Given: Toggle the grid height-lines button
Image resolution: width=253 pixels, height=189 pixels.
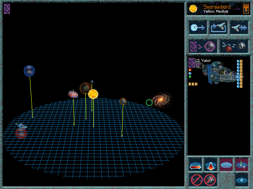Looking at the screenshot, I should point(242,165).
